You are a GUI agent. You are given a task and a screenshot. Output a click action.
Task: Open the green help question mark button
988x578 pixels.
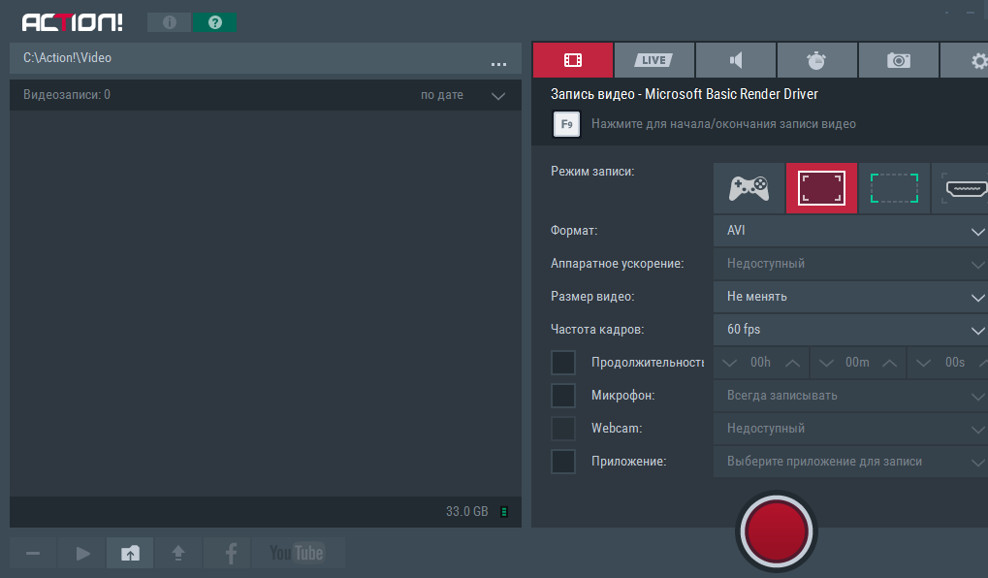pos(214,22)
